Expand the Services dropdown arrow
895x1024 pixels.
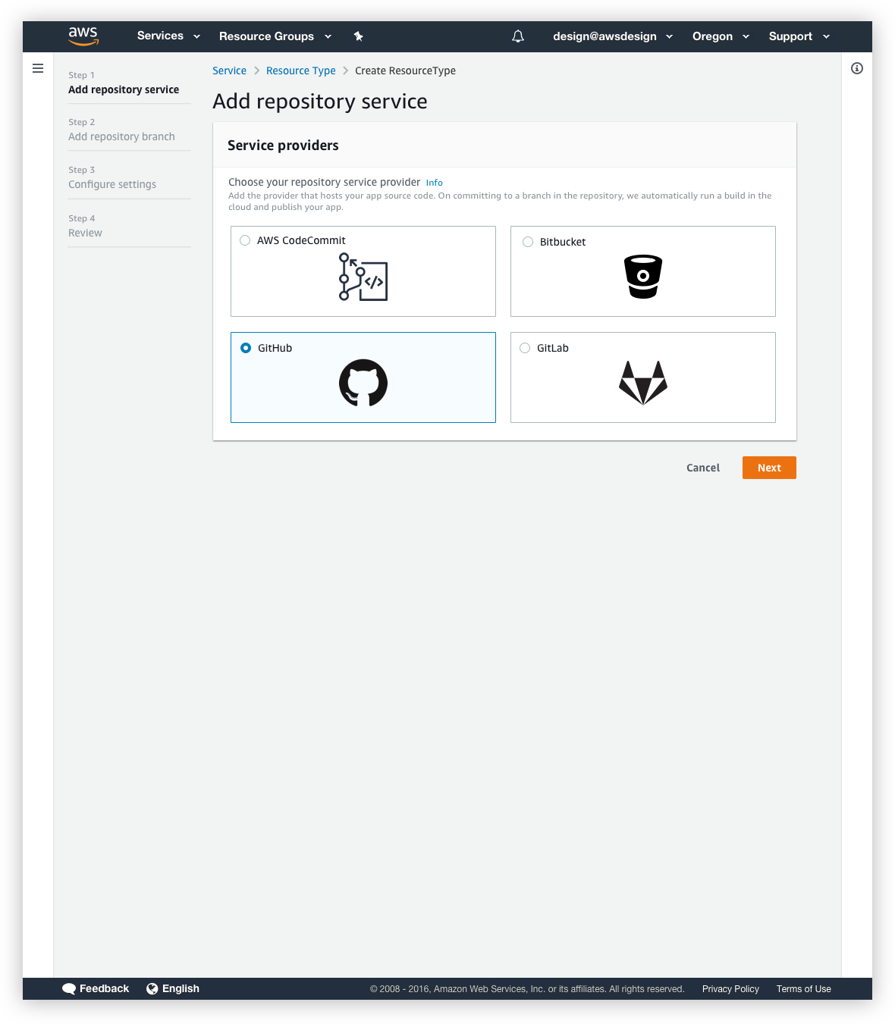[197, 36]
